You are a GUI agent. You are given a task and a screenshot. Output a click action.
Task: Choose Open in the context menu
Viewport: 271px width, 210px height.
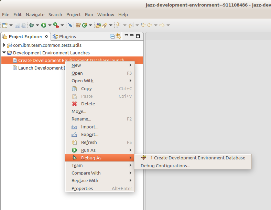[100, 73]
